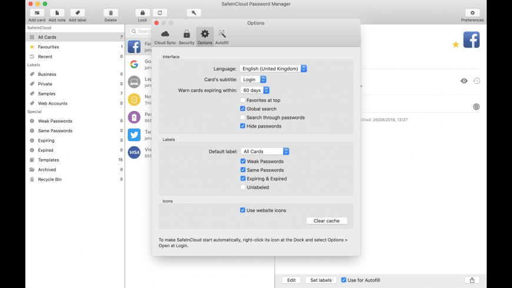Select the Google card icon in list
The image size is (512, 288).
click(134, 64)
